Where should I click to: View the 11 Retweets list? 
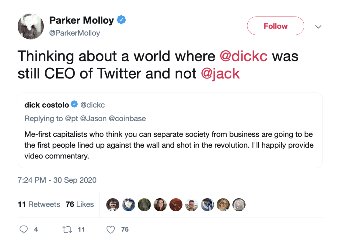(x=39, y=204)
